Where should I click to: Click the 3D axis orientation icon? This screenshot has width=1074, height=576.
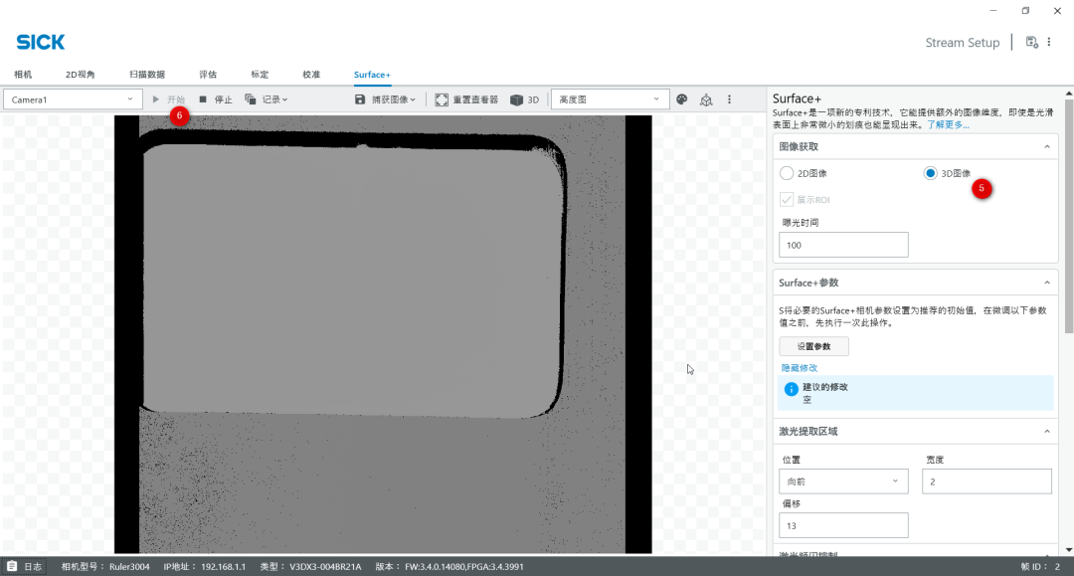(706, 99)
